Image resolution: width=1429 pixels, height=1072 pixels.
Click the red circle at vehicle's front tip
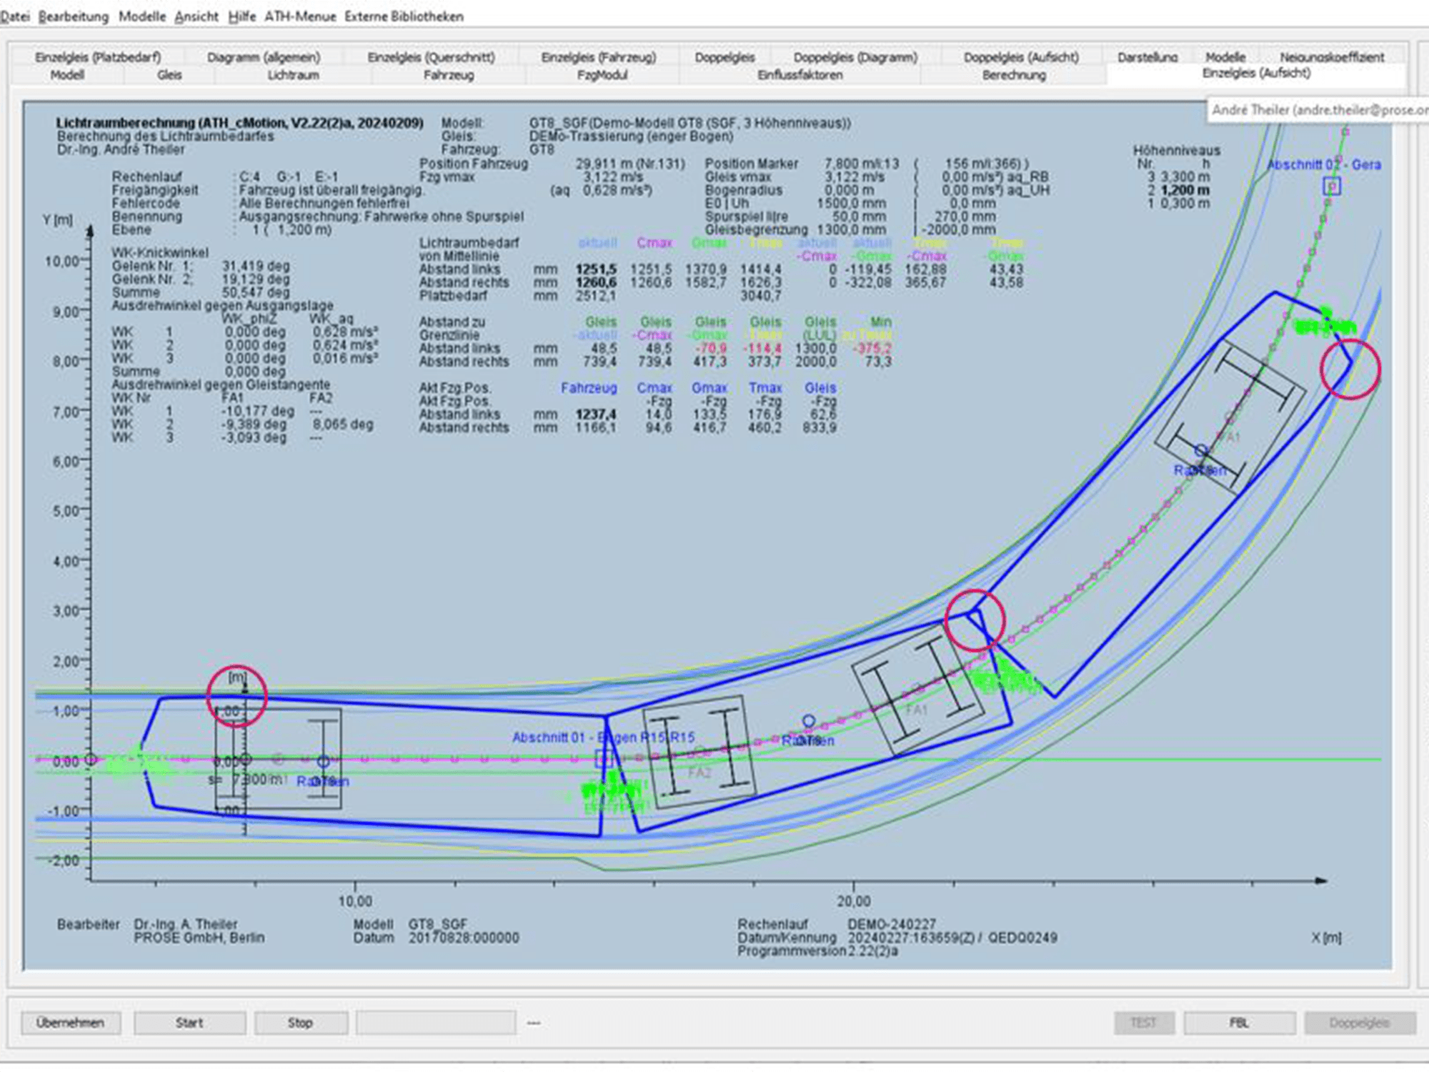1350,369
